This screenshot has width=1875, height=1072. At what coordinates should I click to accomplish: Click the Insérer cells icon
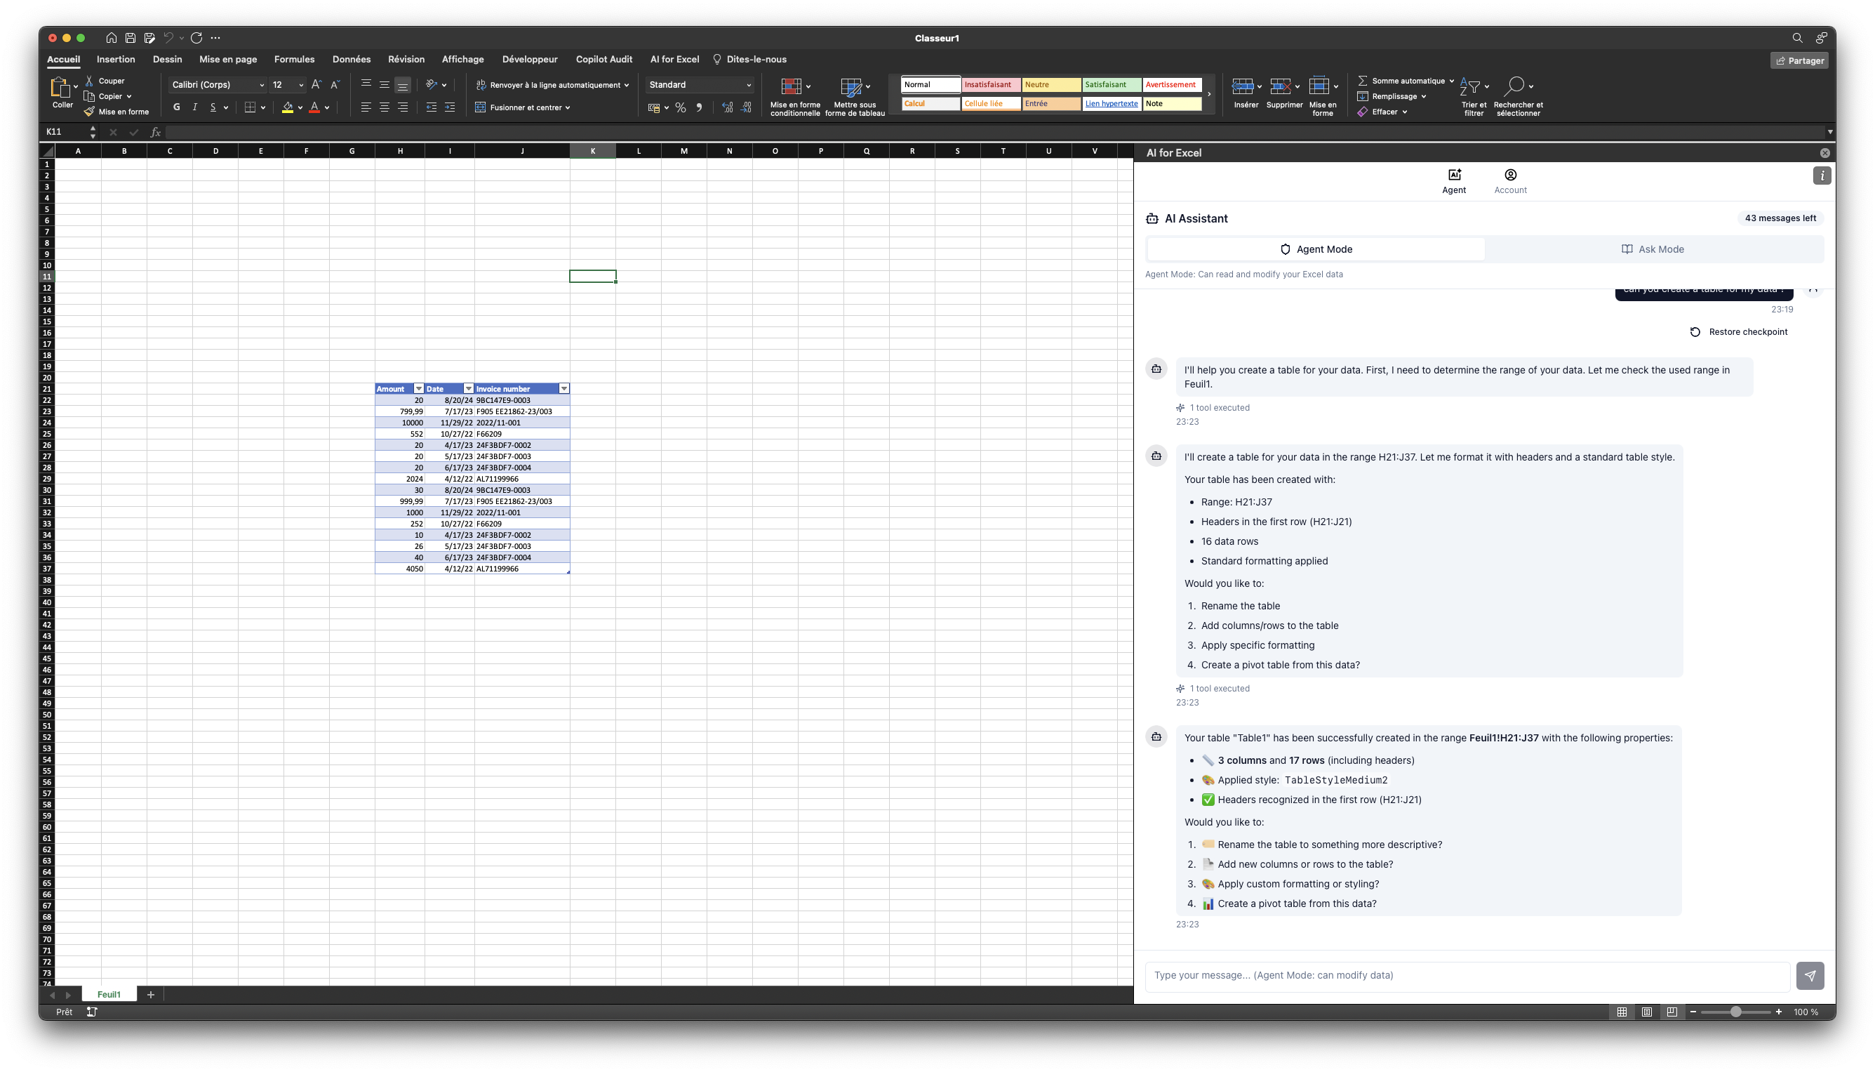(x=1242, y=87)
